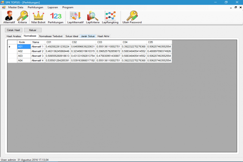
Task: Switch to the Jarak Solusi tab
Action: point(88,36)
